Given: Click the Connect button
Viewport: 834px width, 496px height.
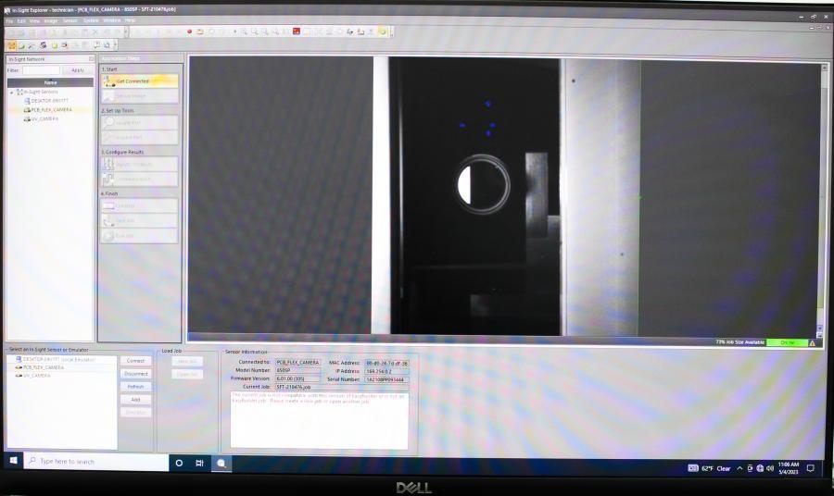Looking at the screenshot, I should [x=135, y=361].
